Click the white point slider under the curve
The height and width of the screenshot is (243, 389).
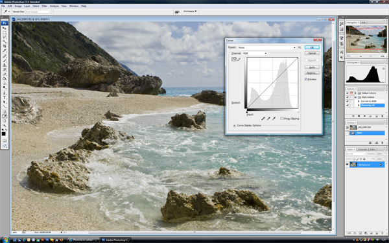(x=298, y=112)
